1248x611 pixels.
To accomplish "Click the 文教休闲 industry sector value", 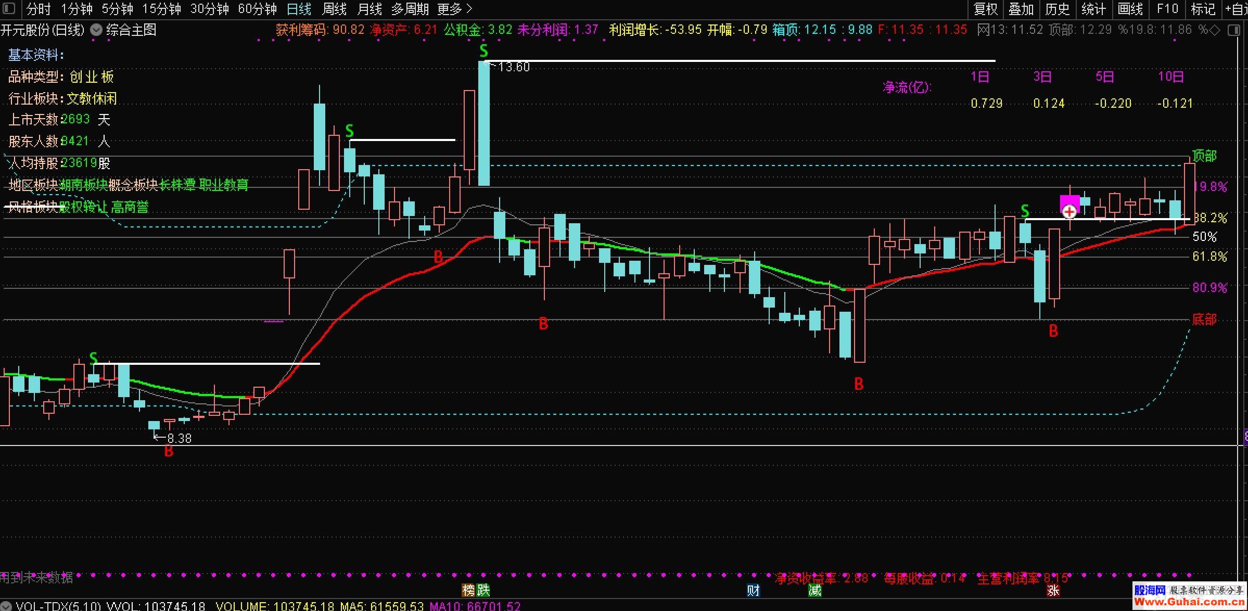I will [92, 98].
